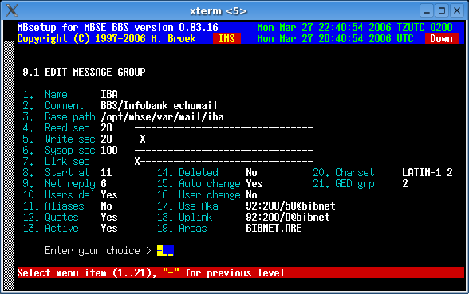The width and height of the screenshot is (469, 294).
Task: Click the Read sec flags dashes row
Action: 223,127
